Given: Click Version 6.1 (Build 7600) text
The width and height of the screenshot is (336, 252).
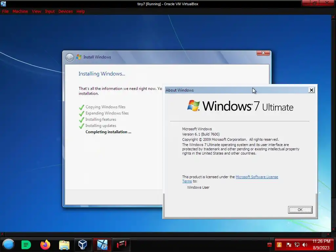Looking at the screenshot, I should (201, 134).
